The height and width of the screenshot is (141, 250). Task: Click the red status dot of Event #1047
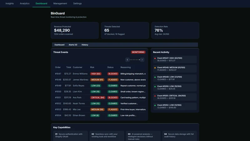pyautogui.click(x=155, y=58)
